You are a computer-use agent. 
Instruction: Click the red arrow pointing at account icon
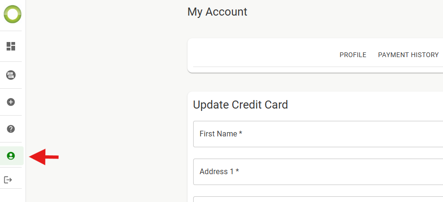click(44, 157)
